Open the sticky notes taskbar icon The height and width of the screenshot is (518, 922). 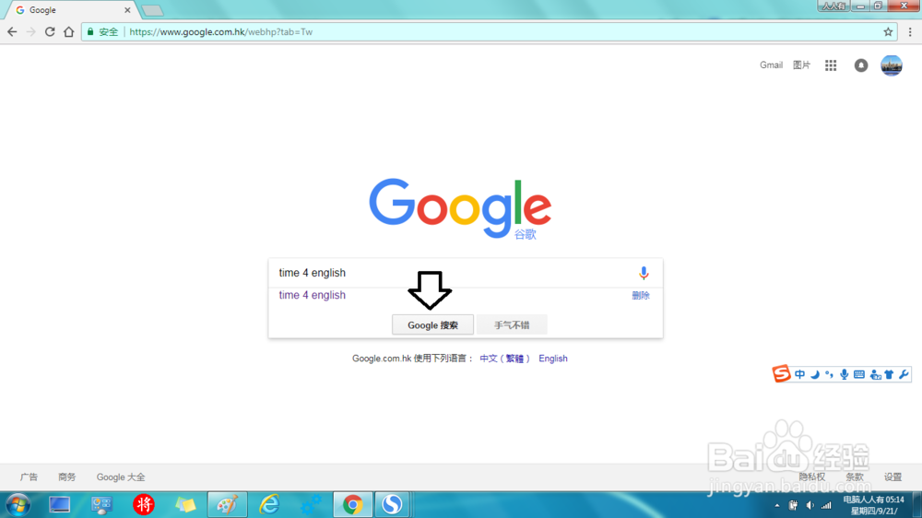point(185,504)
